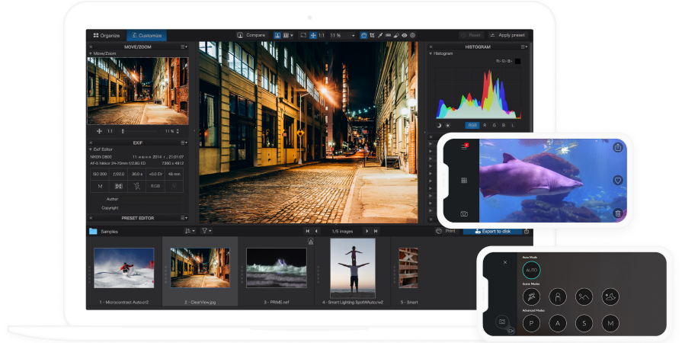Click the trash icon on phone preview
Screen dimensions: 685x343
[617, 213]
